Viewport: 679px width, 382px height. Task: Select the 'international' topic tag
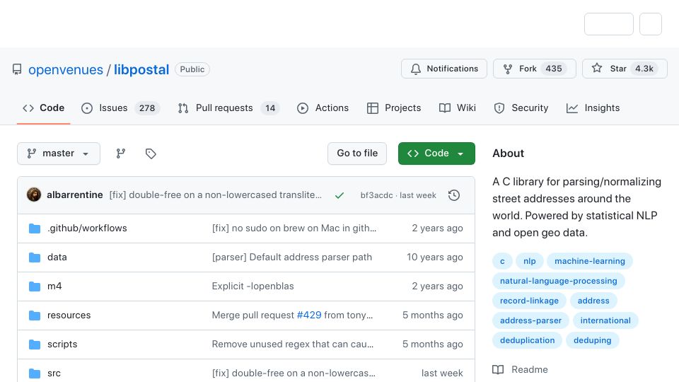tap(605, 321)
